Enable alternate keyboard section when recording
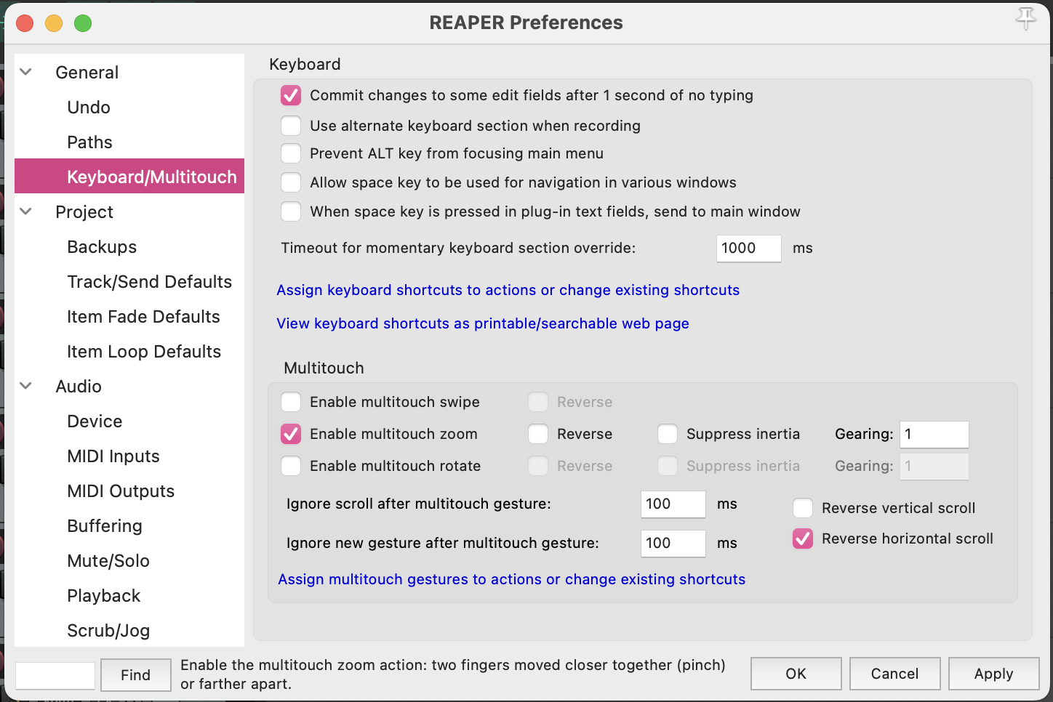The height and width of the screenshot is (702, 1053). pos(291,126)
